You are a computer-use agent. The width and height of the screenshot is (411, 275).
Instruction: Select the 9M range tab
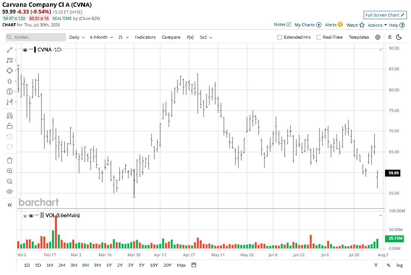[97, 265]
